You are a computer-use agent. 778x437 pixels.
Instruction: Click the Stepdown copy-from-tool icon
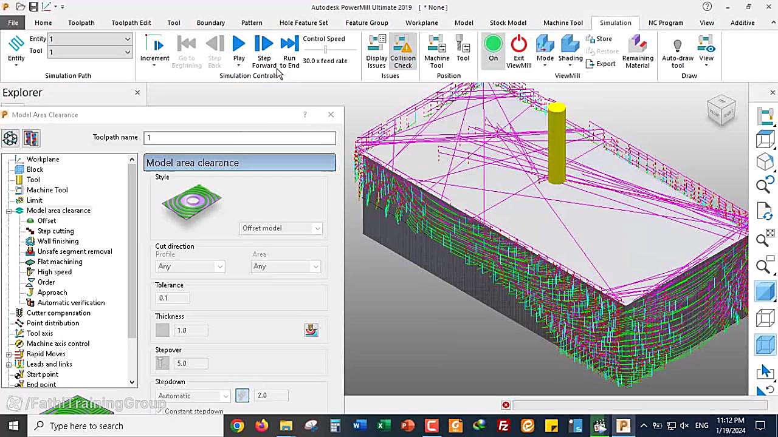point(242,396)
